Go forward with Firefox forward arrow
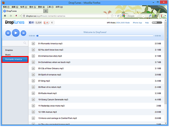The width and height of the screenshot is (169, 127). (x=11, y=16)
